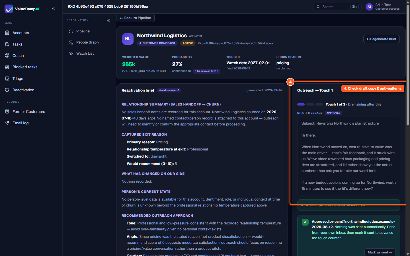Click the Customer Comeback tag
410x256 pixels.
157,43
